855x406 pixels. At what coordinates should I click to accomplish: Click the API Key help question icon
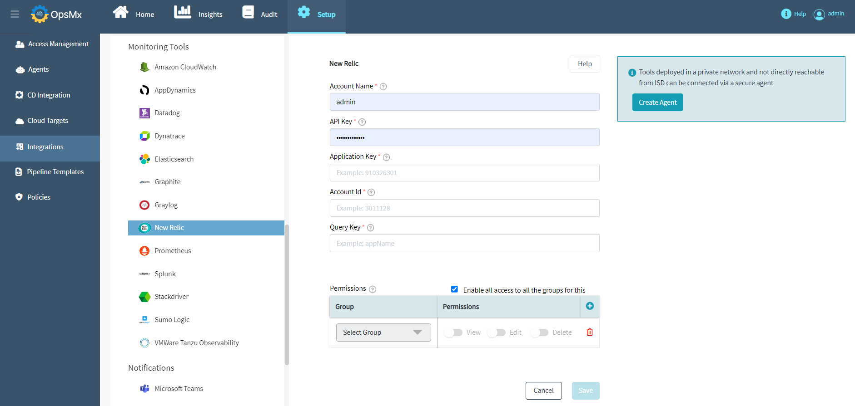click(x=362, y=122)
